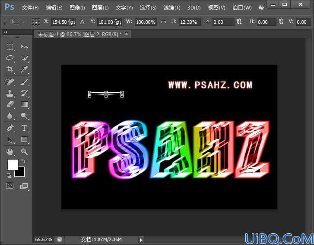Select the Eyedropper tool
The width and height of the screenshot is (314, 245).
[x=24, y=69]
